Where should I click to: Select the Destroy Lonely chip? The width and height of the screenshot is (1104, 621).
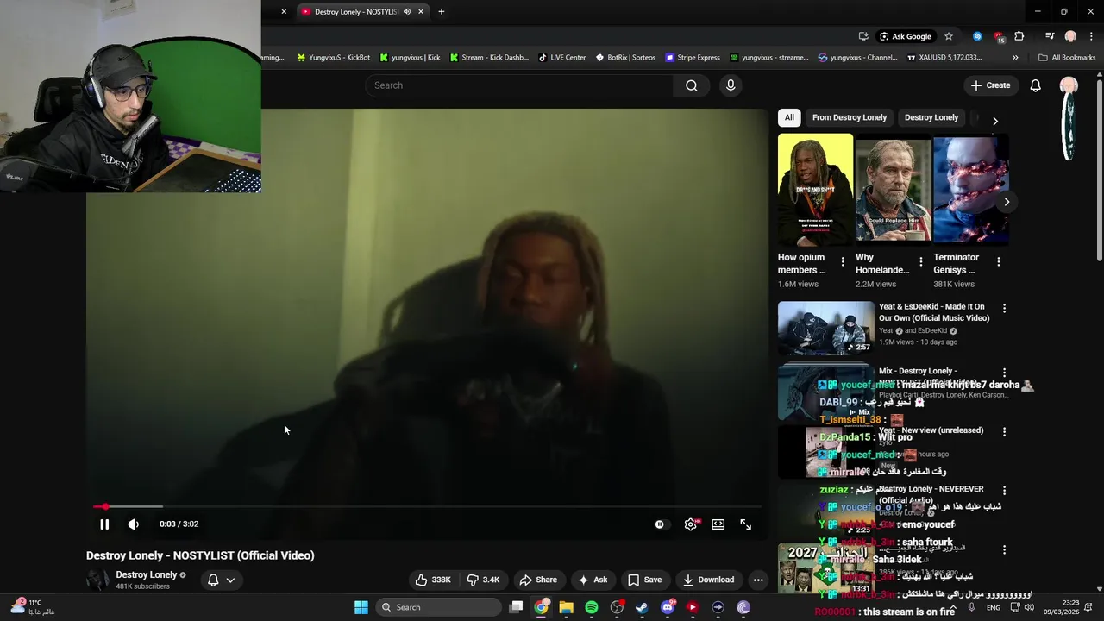click(x=931, y=117)
